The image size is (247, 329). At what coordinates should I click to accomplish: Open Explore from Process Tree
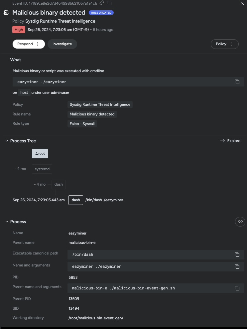click(x=230, y=141)
